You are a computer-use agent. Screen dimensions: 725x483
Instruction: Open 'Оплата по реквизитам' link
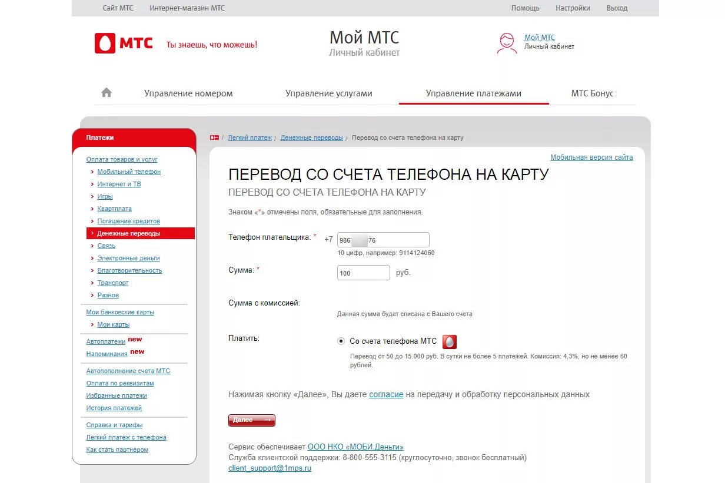point(120,383)
